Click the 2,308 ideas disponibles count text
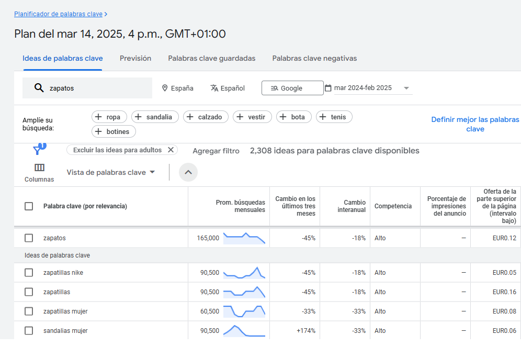The width and height of the screenshot is (521, 346). click(x=335, y=151)
